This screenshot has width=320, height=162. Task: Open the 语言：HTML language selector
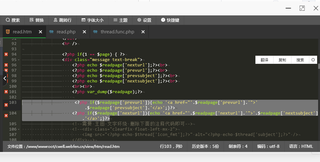tap(301, 146)
